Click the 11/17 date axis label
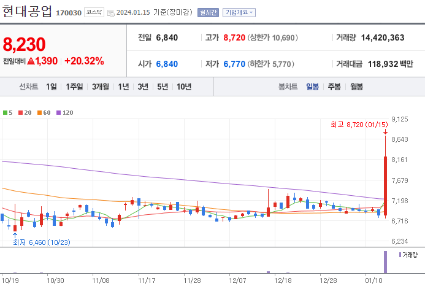The width and height of the screenshot is (425, 294). [x=147, y=280]
